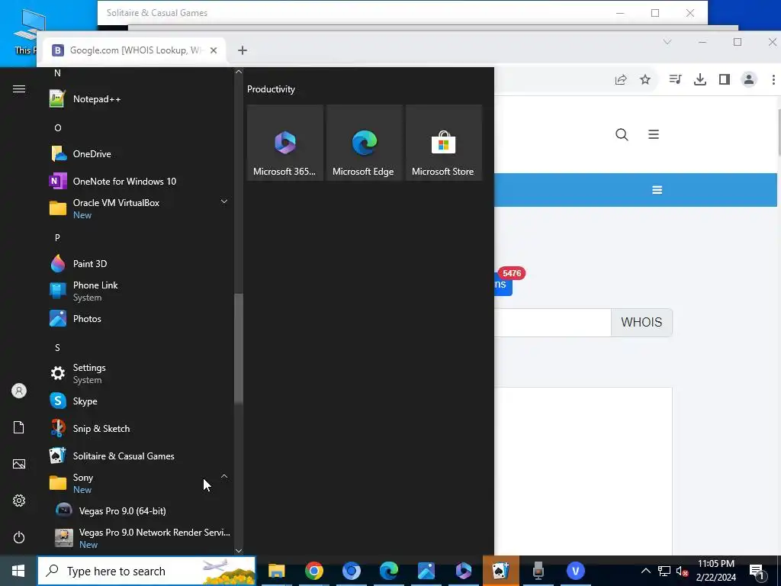Switch to Solitaire in the taskbar
The height and width of the screenshot is (586, 781).
coord(500,571)
